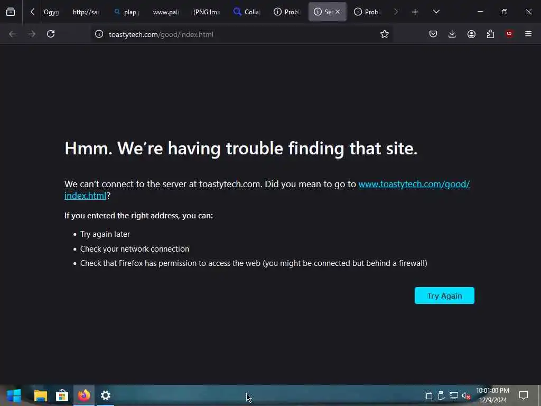This screenshot has width=541, height=406.
Task: Switch to the Colla search tab
Action: click(x=247, y=12)
